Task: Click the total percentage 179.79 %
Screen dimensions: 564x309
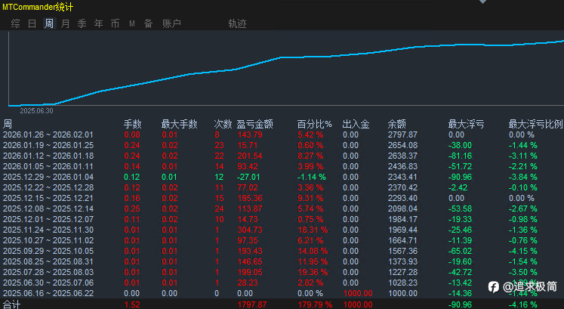Action: click(315, 304)
